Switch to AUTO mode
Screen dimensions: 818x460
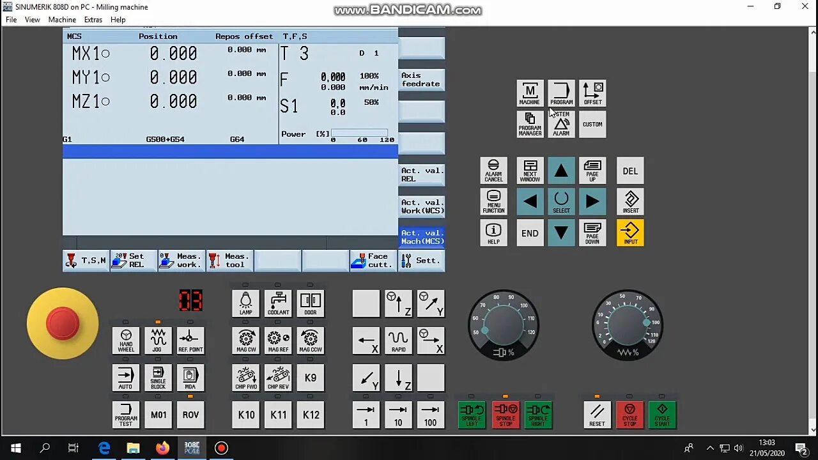point(126,378)
